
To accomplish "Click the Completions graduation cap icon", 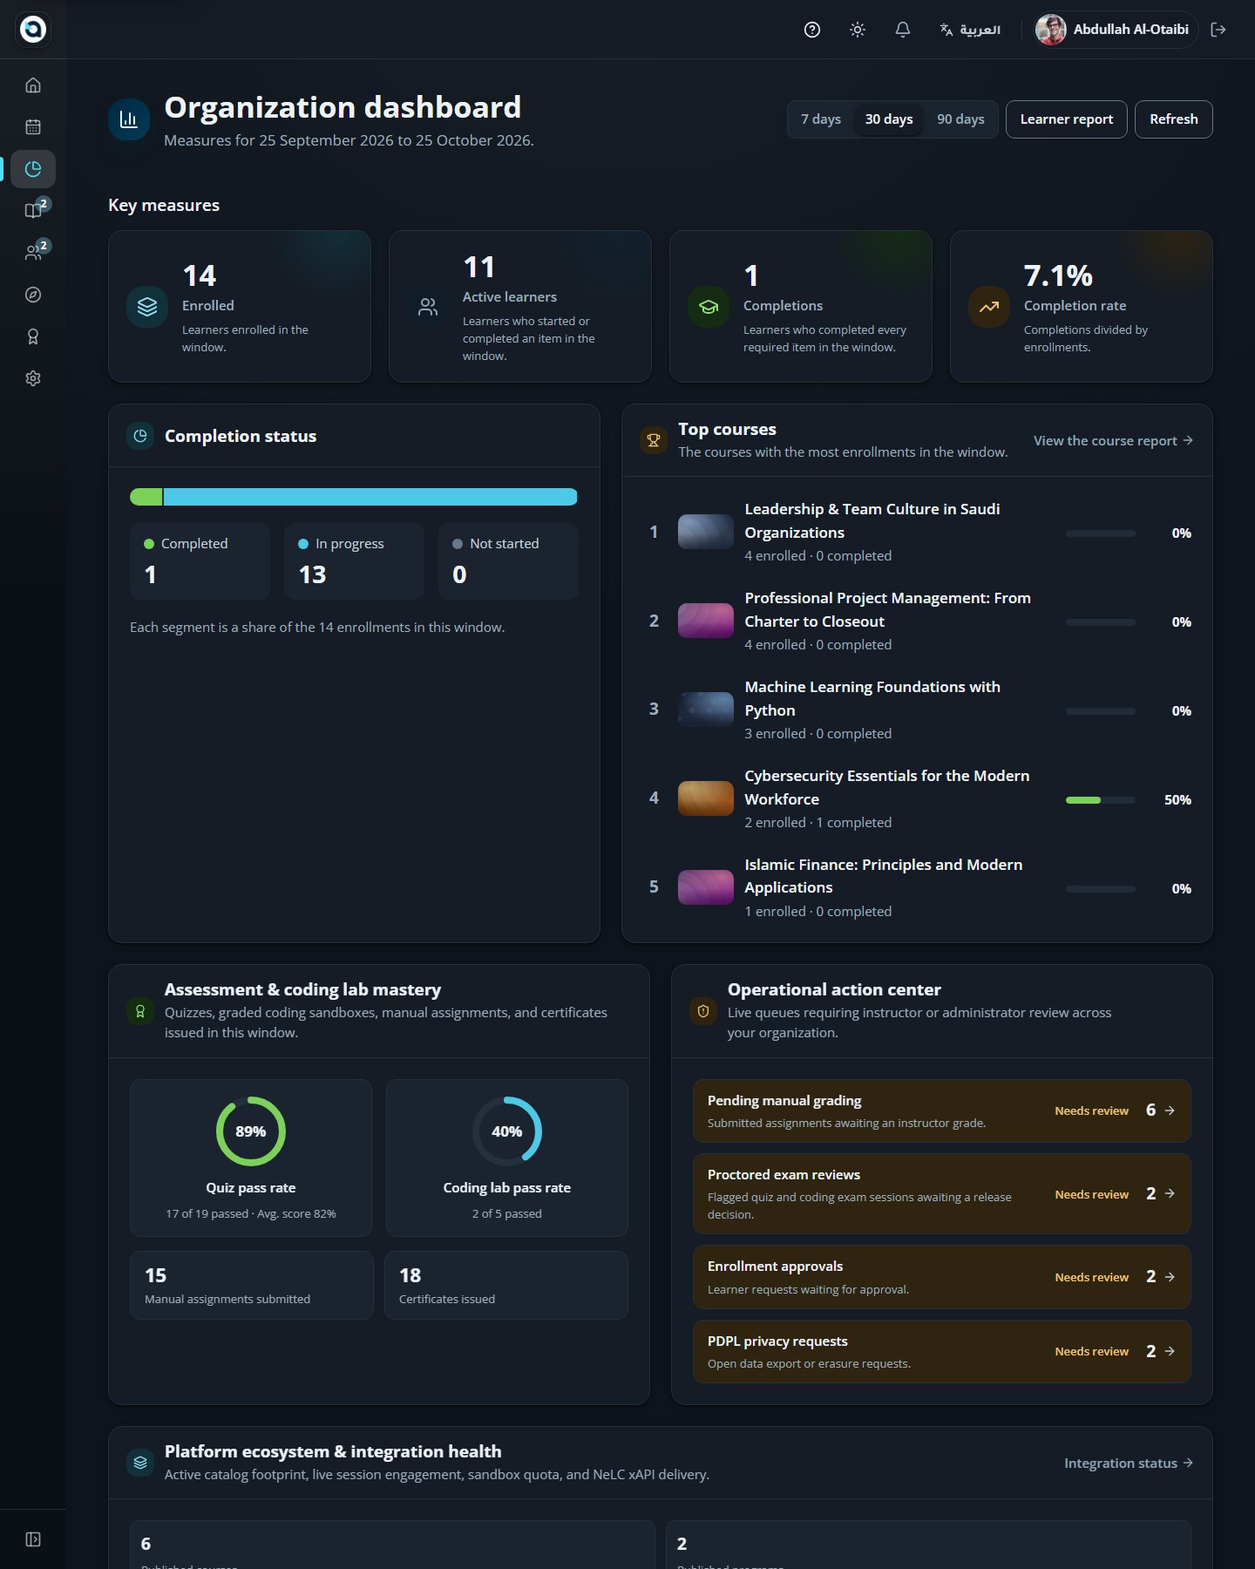I will 709,307.
